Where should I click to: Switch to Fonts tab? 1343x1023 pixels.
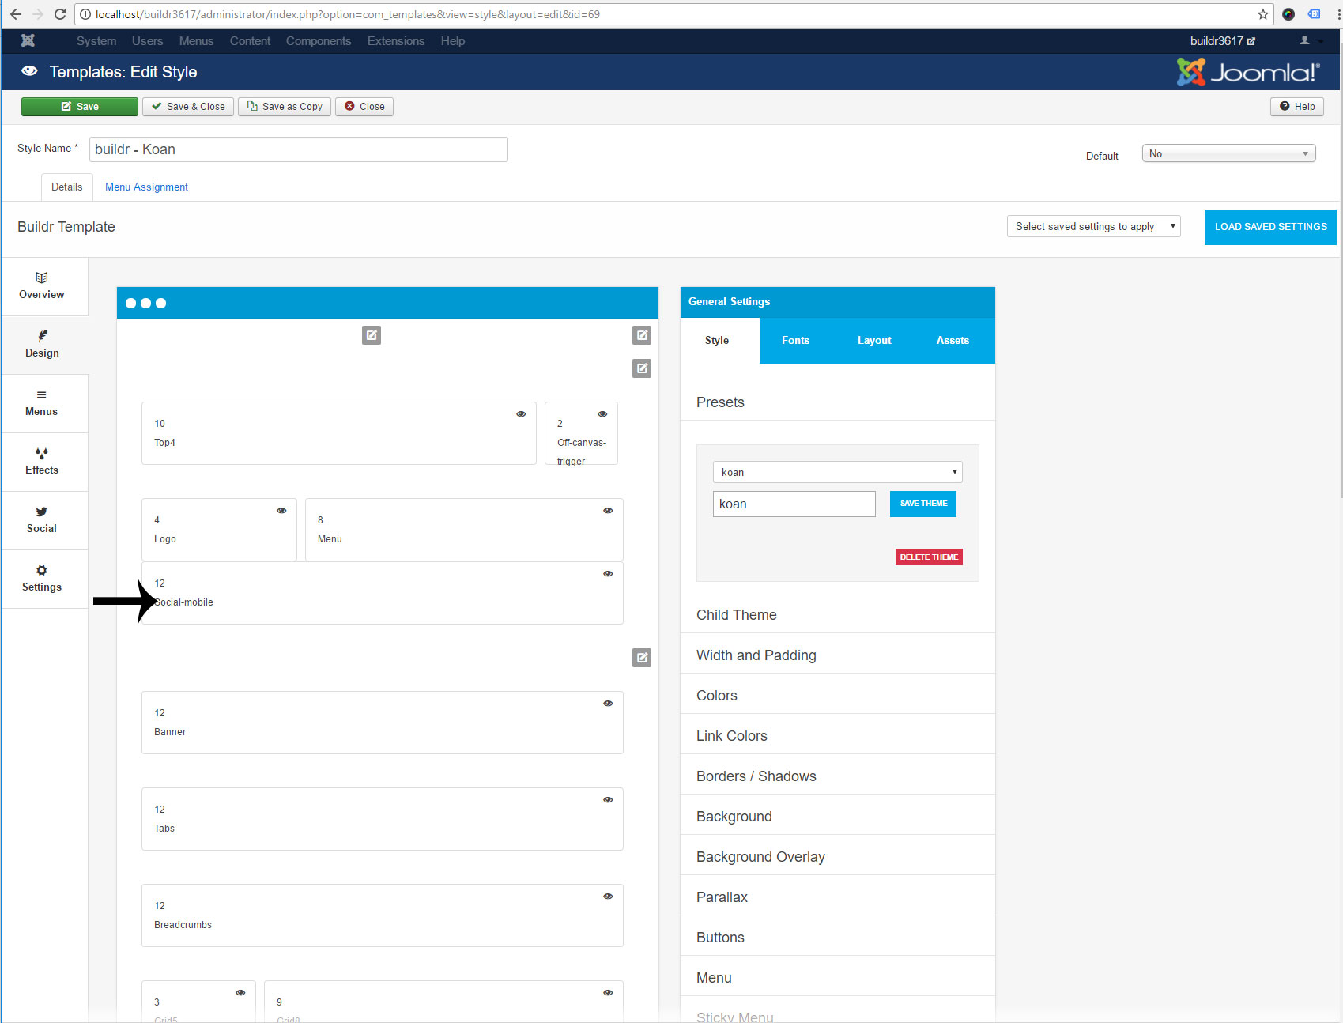[795, 341]
